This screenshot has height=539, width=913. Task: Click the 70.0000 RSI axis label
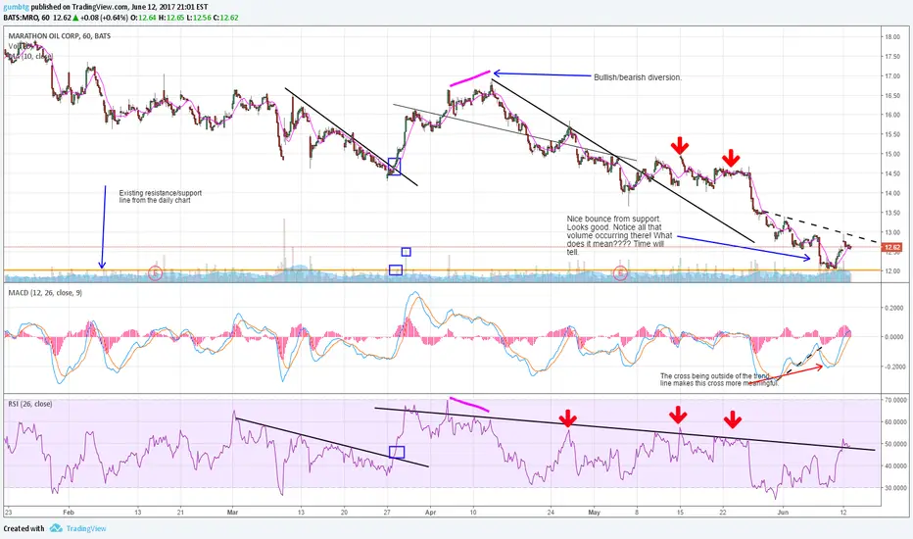(x=895, y=400)
